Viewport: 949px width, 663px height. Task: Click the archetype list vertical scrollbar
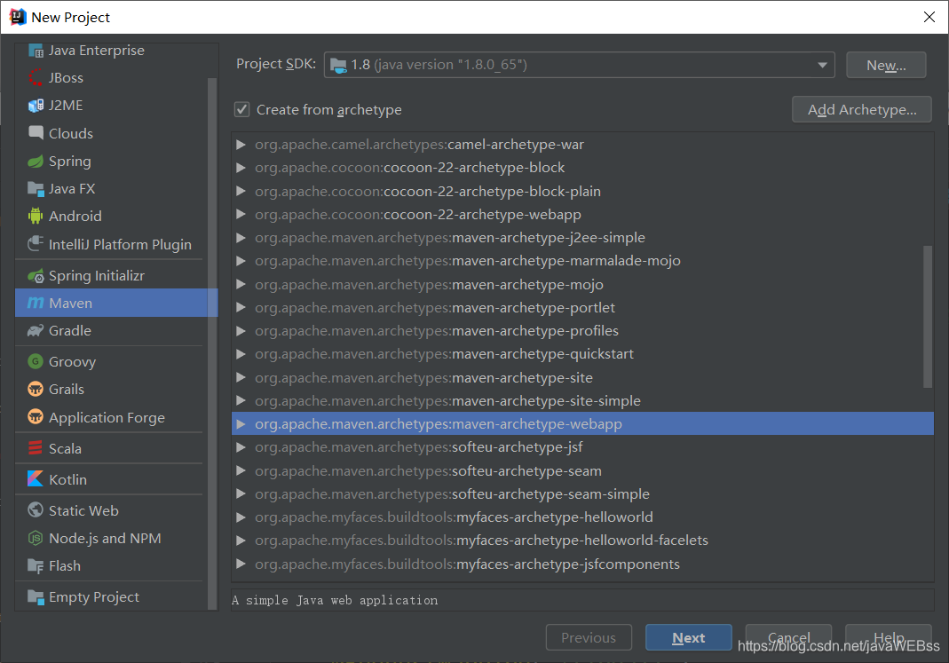pos(927,316)
